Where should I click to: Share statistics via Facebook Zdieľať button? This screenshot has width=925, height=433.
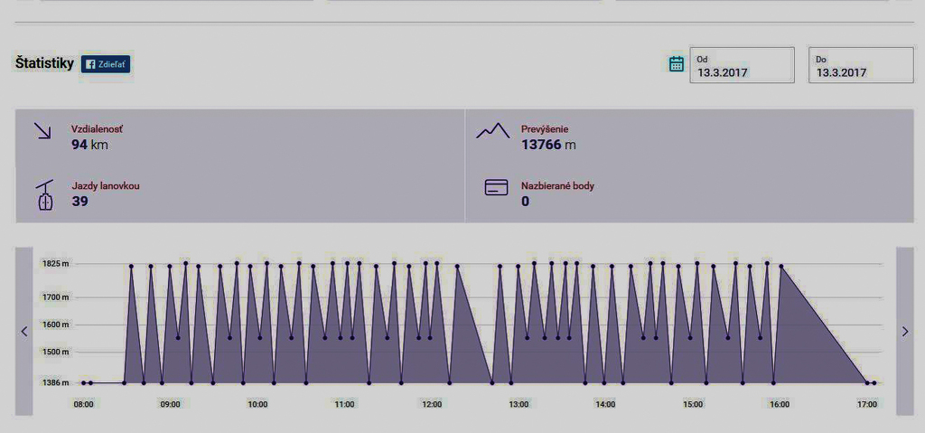106,64
